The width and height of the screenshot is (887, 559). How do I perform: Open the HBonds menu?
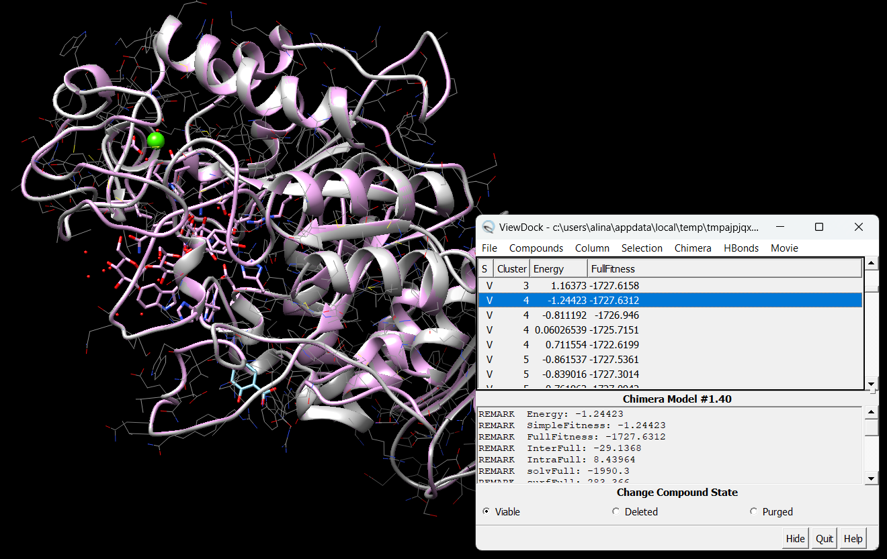(741, 248)
